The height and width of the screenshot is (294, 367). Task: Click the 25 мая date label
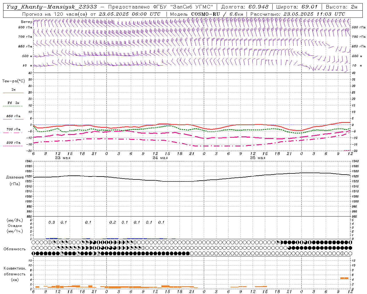point(257,158)
